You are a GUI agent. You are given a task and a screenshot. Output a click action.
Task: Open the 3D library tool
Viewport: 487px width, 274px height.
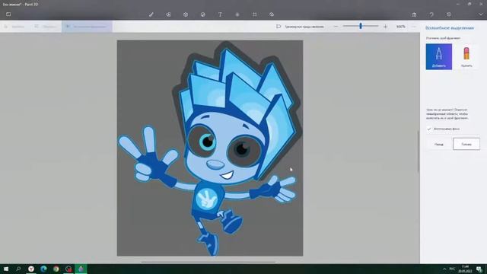pyautogui.click(x=272, y=14)
